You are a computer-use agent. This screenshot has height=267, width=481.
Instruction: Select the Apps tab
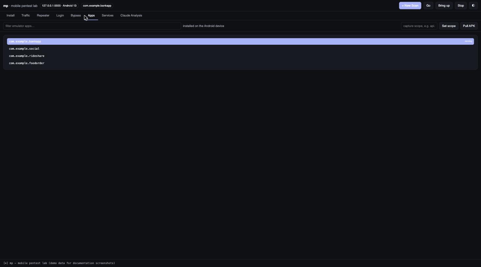click(91, 15)
